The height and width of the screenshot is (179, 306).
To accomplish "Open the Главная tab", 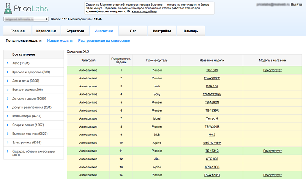I will (x=17, y=31).
